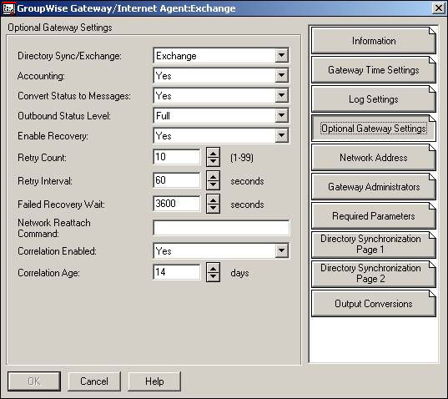Click the Help button

click(154, 381)
